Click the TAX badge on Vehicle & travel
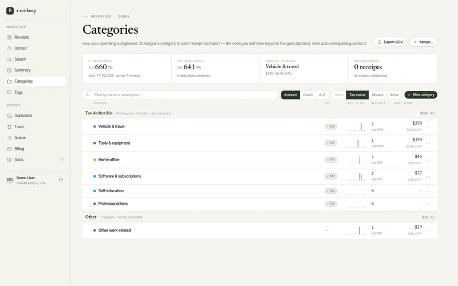 pos(331,126)
